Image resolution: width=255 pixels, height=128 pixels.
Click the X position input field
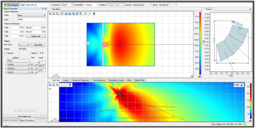pos(17,28)
